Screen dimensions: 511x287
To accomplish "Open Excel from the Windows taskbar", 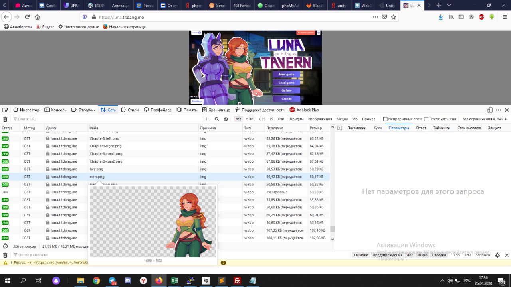I will tap(174, 281).
